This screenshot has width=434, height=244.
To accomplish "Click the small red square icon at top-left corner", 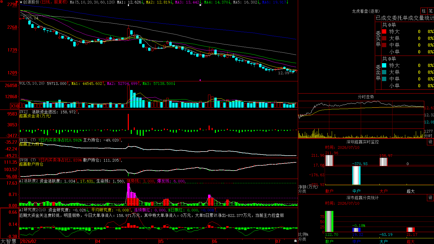I will coord(1,1).
